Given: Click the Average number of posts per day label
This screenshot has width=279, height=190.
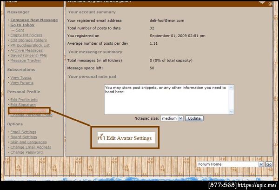Looking at the screenshot, I should 98,43.
